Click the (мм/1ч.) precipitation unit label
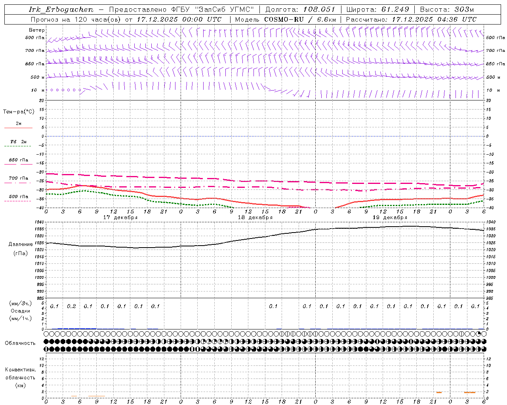Screen dimensions: 507x405 click(20, 318)
